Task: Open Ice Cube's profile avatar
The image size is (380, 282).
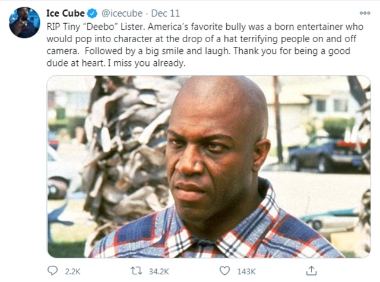Action: click(24, 23)
